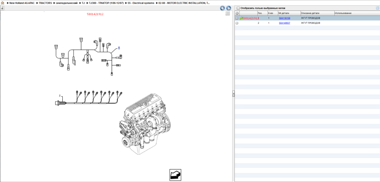Click the plus icon in the 504116158 row
This screenshot has height=182, width=380.
click(x=237, y=18)
